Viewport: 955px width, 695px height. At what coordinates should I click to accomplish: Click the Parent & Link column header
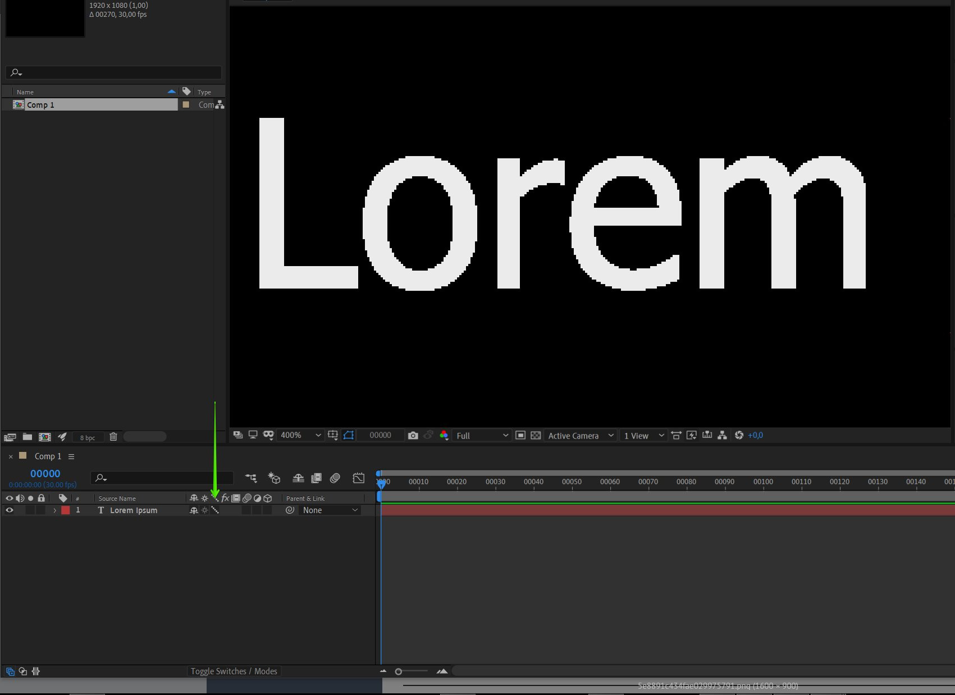tap(305, 498)
